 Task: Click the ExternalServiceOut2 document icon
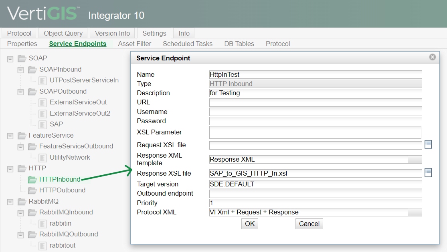42,114
